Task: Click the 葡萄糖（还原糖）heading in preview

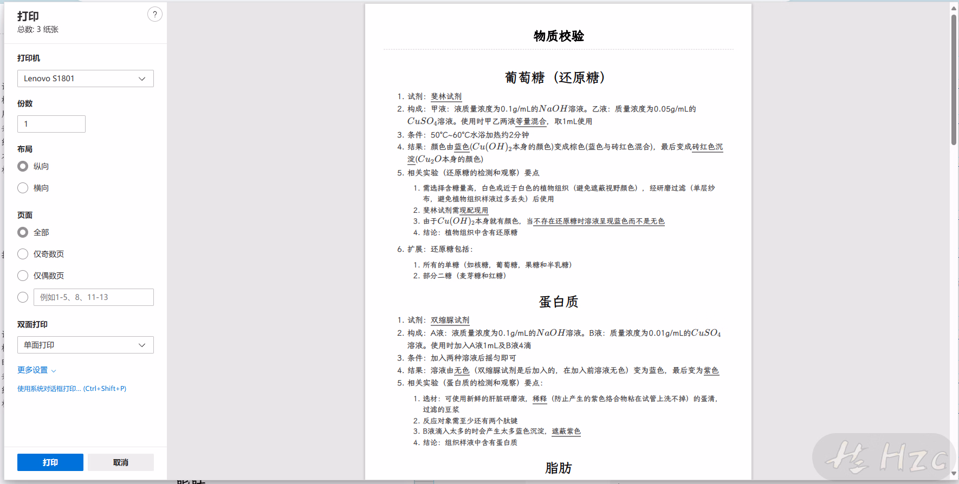Action: [x=555, y=77]
